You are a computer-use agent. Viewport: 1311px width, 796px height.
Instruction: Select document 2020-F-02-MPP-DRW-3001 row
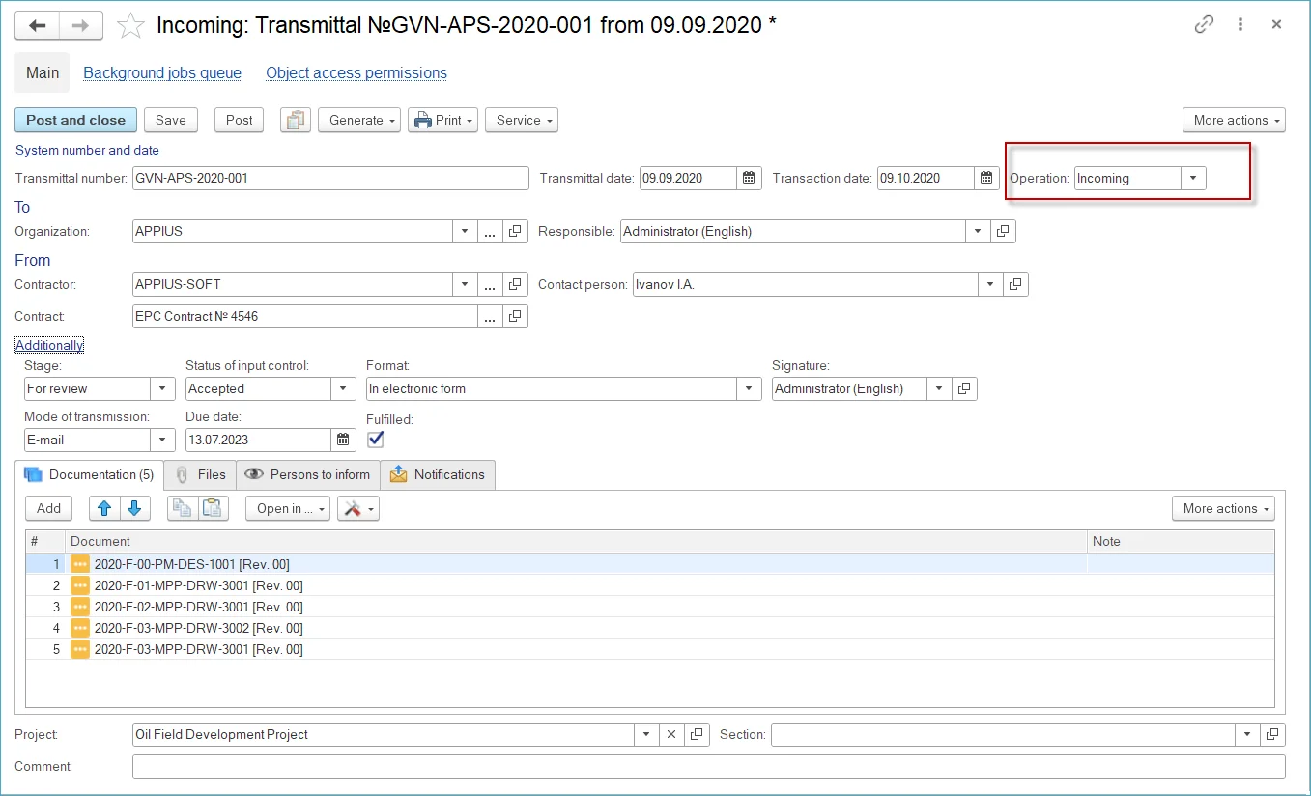point(199,607)
